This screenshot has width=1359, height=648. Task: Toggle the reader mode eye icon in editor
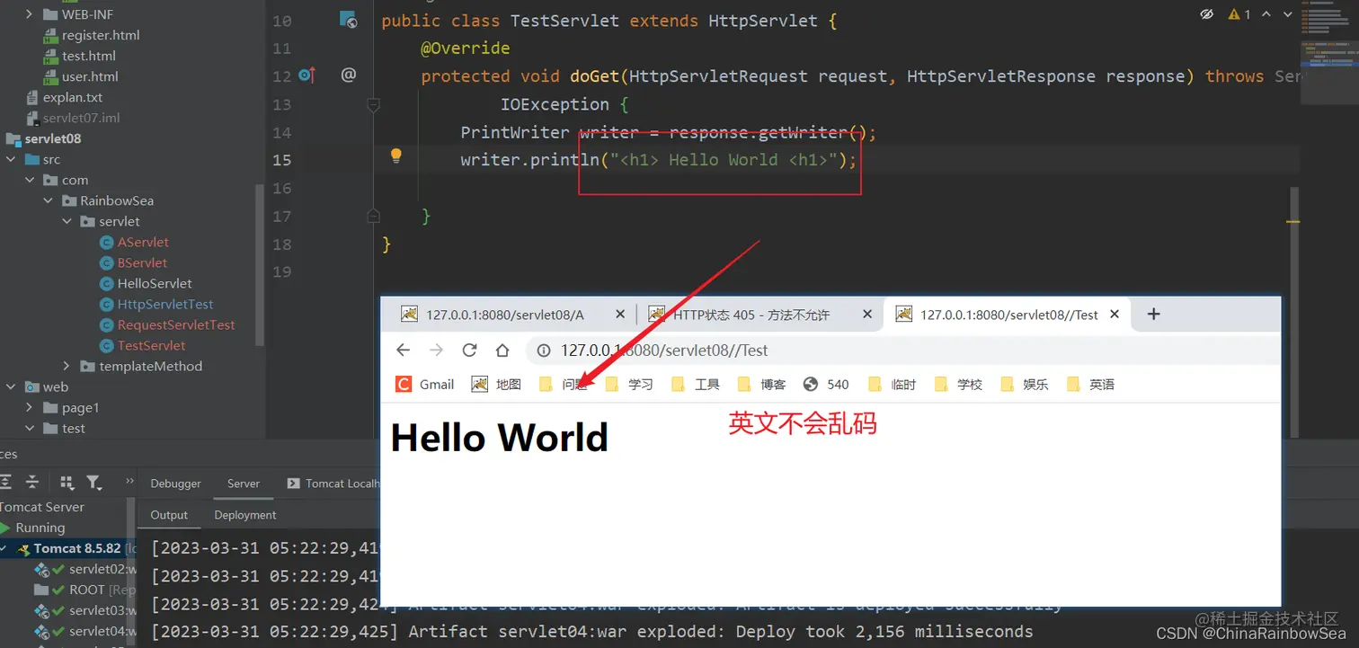[x=1206, y=14]
